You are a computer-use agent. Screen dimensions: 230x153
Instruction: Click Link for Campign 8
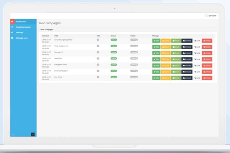pyautogui.click(x=197, y=53)
